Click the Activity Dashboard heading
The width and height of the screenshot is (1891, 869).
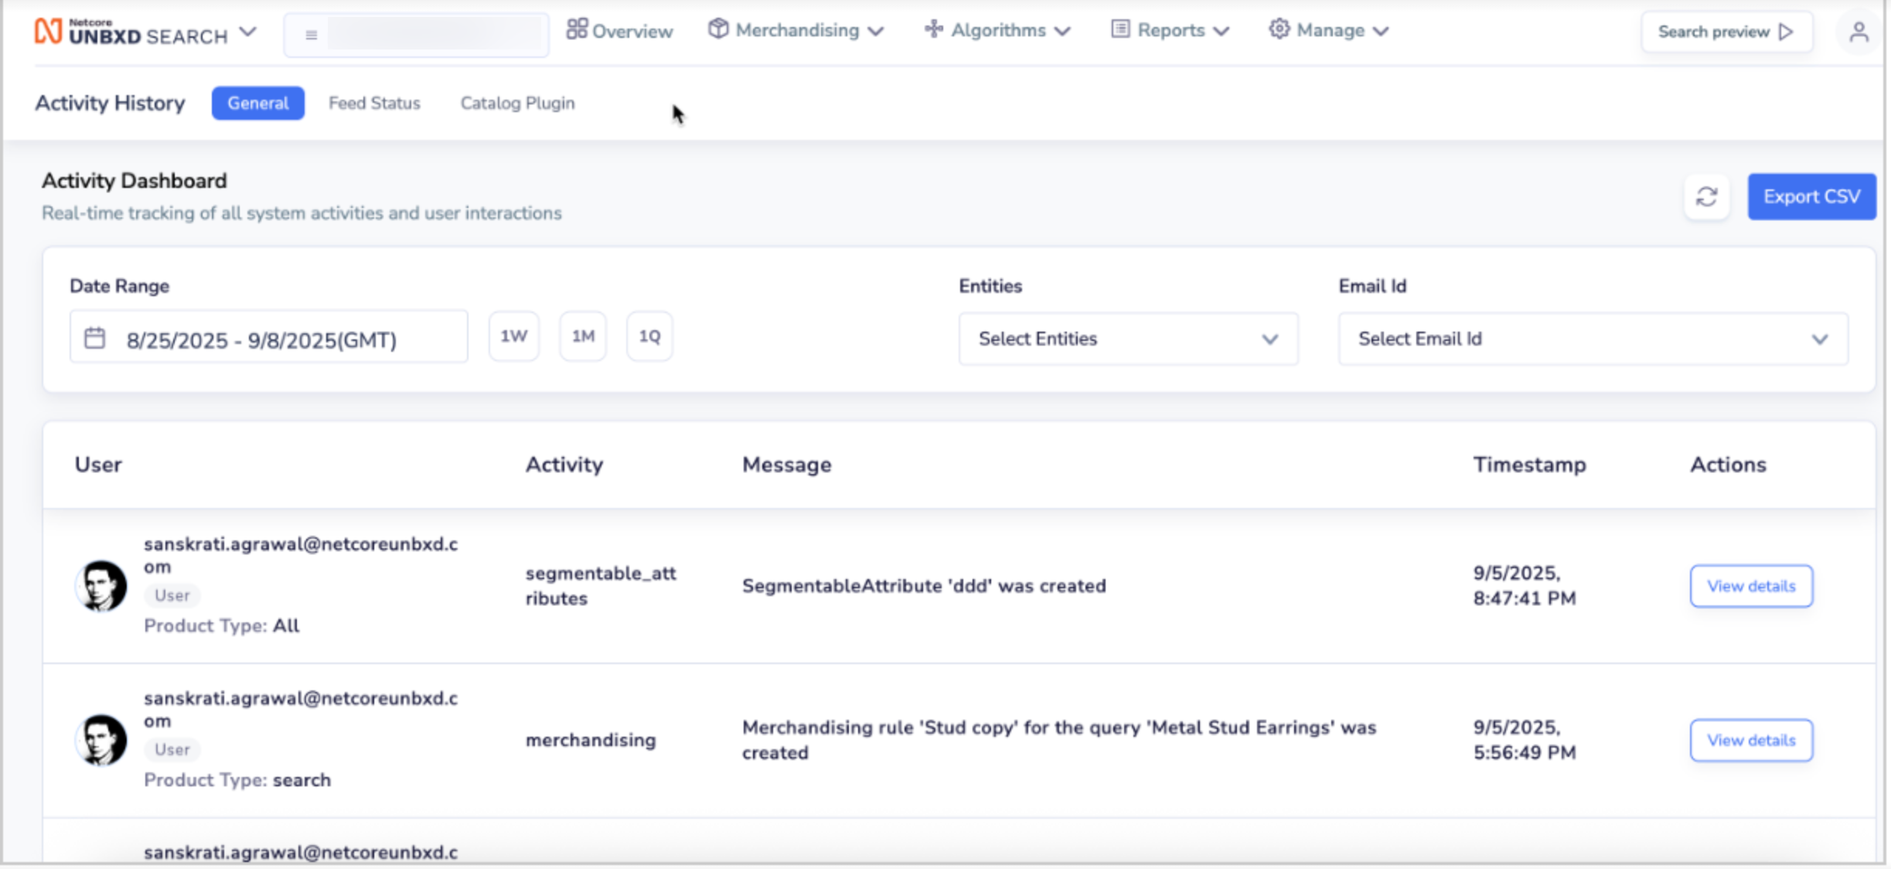coord(135,181)
